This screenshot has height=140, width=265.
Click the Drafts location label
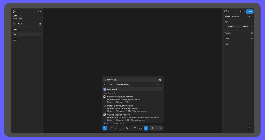coord(15,19)
